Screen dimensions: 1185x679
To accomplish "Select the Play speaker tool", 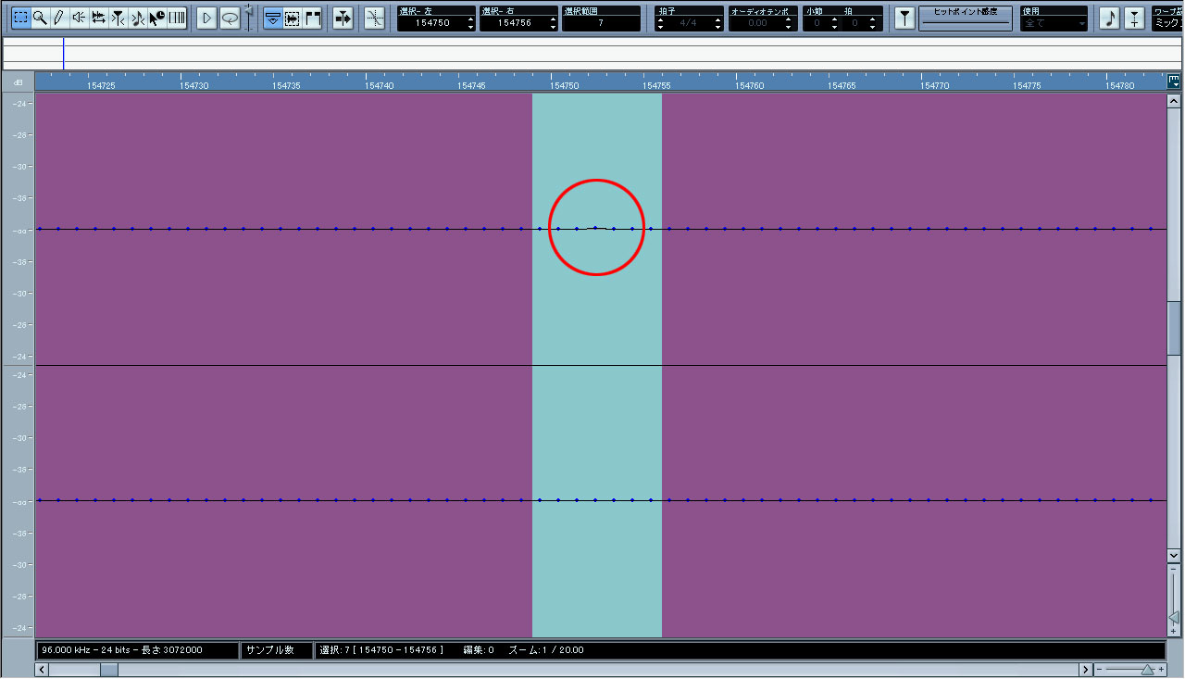I will pos(79,18).
